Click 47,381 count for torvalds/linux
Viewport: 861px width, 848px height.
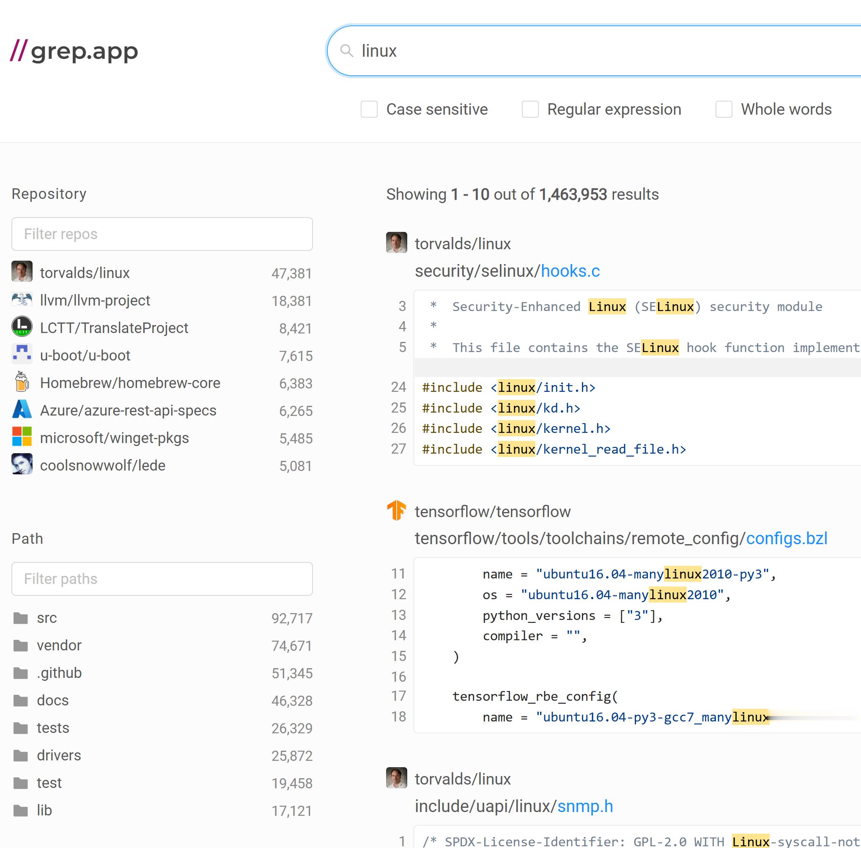(292, 273)
